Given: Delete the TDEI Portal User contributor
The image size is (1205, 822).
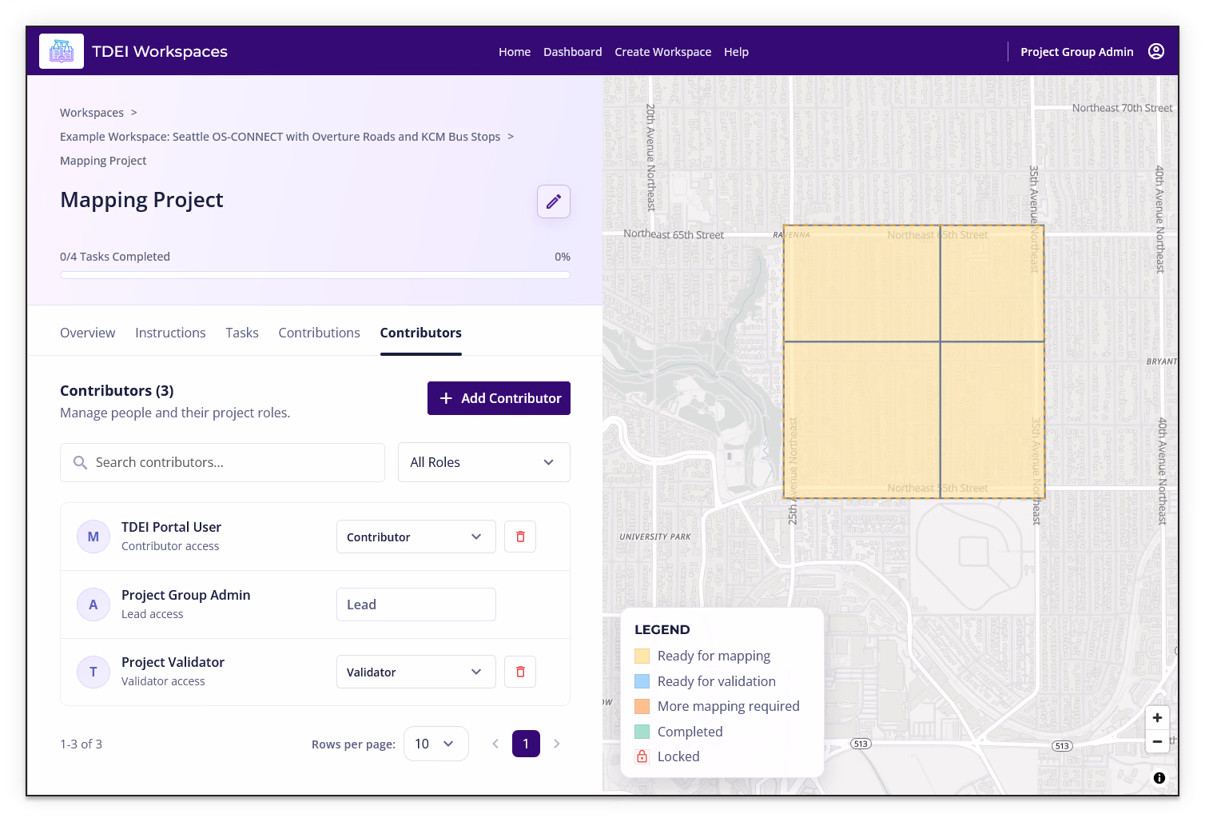Looking at the screenshot, I should (x=520, y=537).
